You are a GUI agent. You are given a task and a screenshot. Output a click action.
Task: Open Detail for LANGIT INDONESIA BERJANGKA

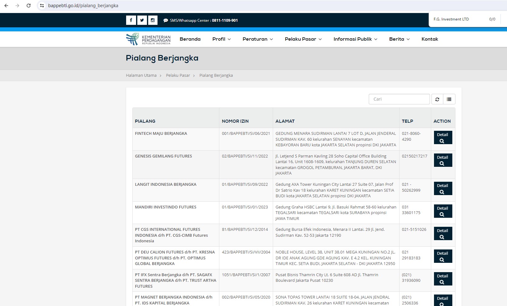(x=443, y=189)
